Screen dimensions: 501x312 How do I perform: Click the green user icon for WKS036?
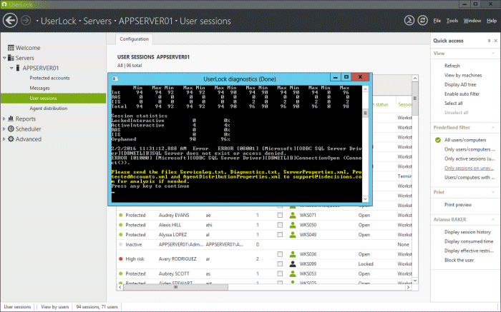[x=292, y=254]
